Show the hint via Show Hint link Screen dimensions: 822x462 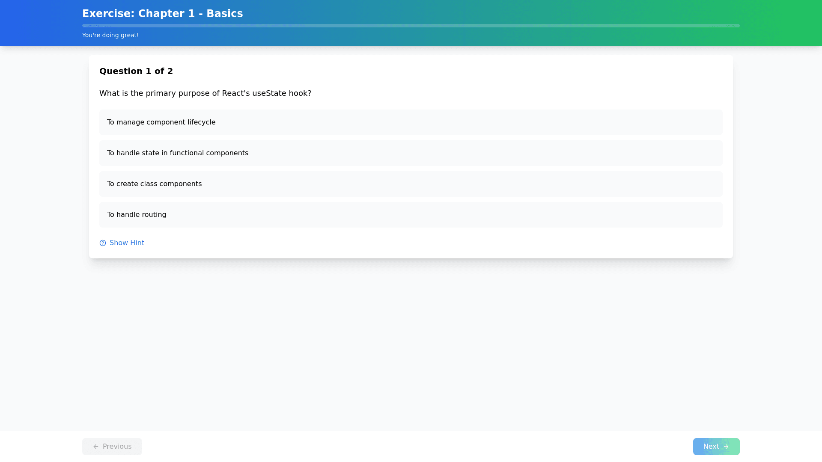127,243
